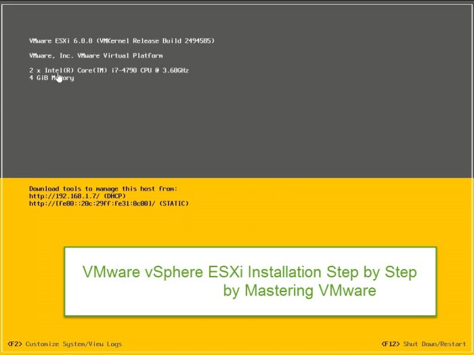Click the Intel Core i7-4790 CPU line

[109, 70]
